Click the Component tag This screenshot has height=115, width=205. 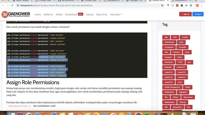169,47
